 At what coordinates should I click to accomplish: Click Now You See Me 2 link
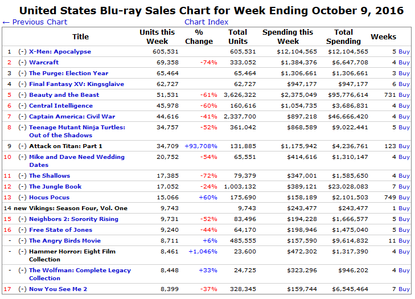point(58,289)
